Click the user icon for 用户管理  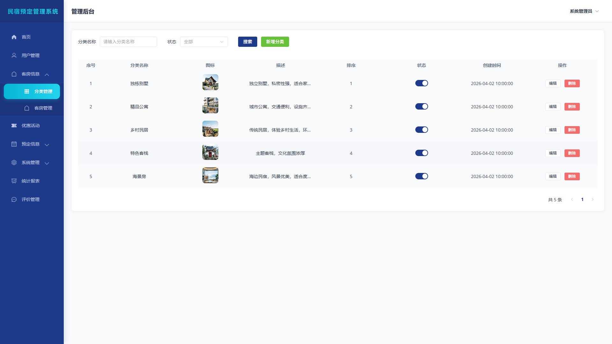[14, 55]
